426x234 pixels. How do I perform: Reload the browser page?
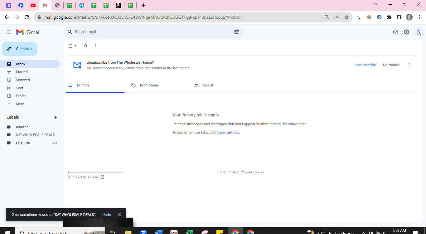pyautogui.click(x=27, y=17)
